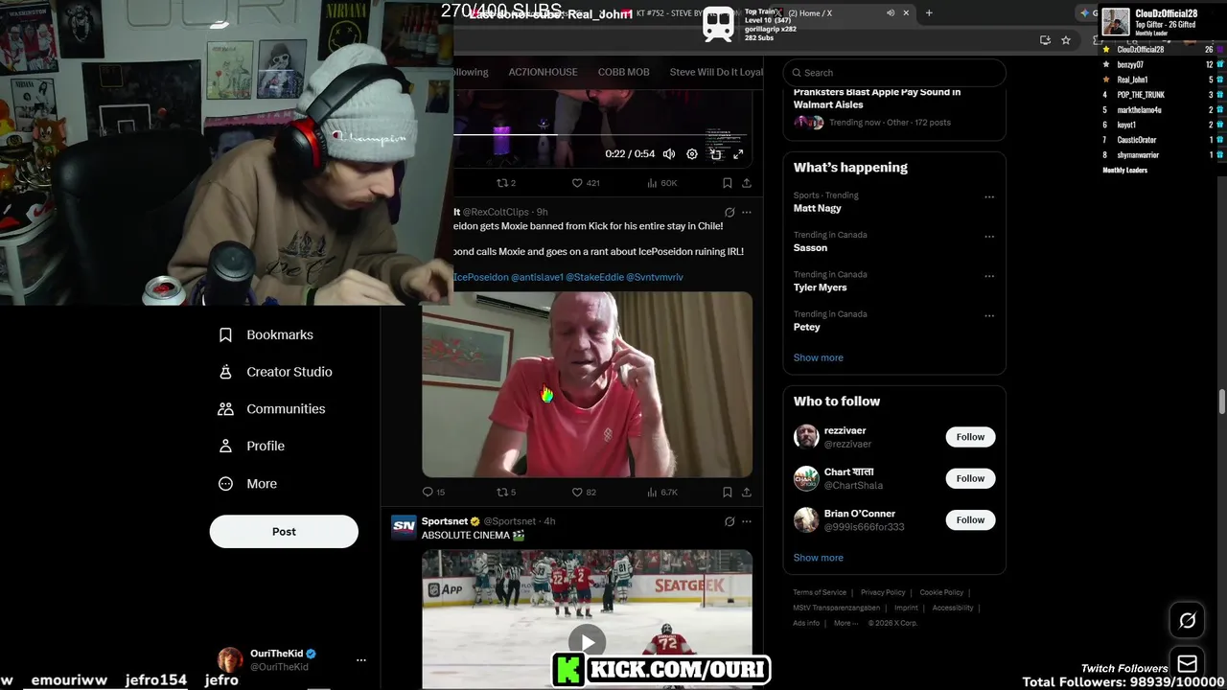This screenshot has height=690, width=1227.
Task: Expand video to fullscreen
Action: point(738,154)
